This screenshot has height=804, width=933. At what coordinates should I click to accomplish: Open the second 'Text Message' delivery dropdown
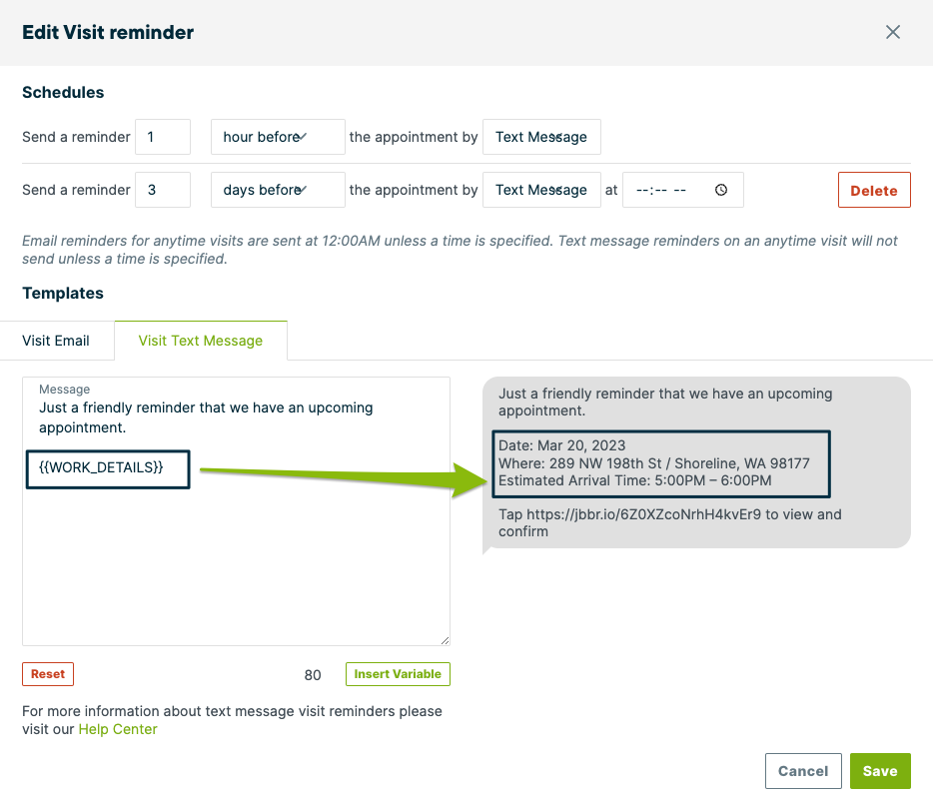point(541,190)
